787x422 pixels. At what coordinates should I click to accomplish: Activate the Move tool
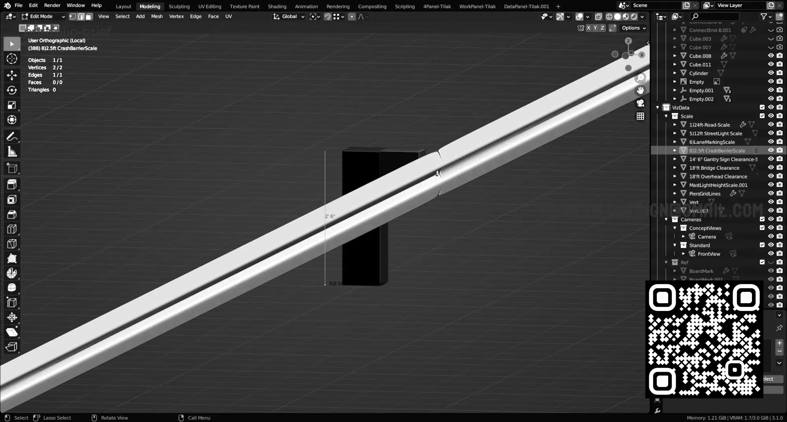[12, 75]
